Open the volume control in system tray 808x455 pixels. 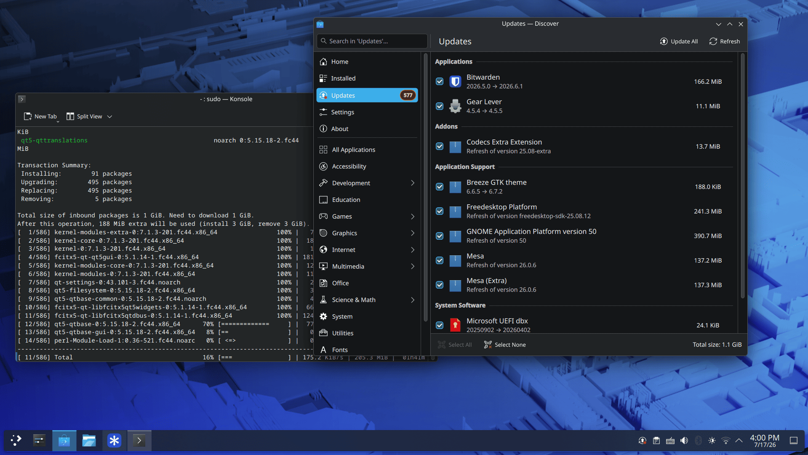click(x=684, y=441)
